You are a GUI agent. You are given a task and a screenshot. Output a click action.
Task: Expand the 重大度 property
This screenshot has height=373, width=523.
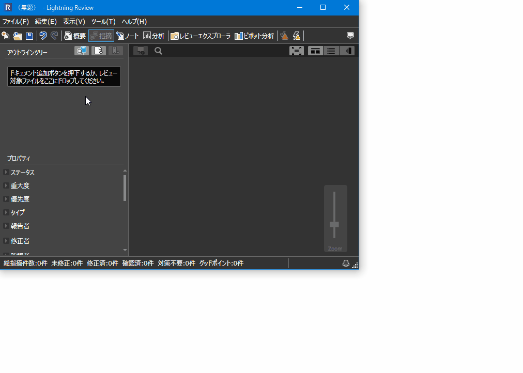tap(6, 185)
